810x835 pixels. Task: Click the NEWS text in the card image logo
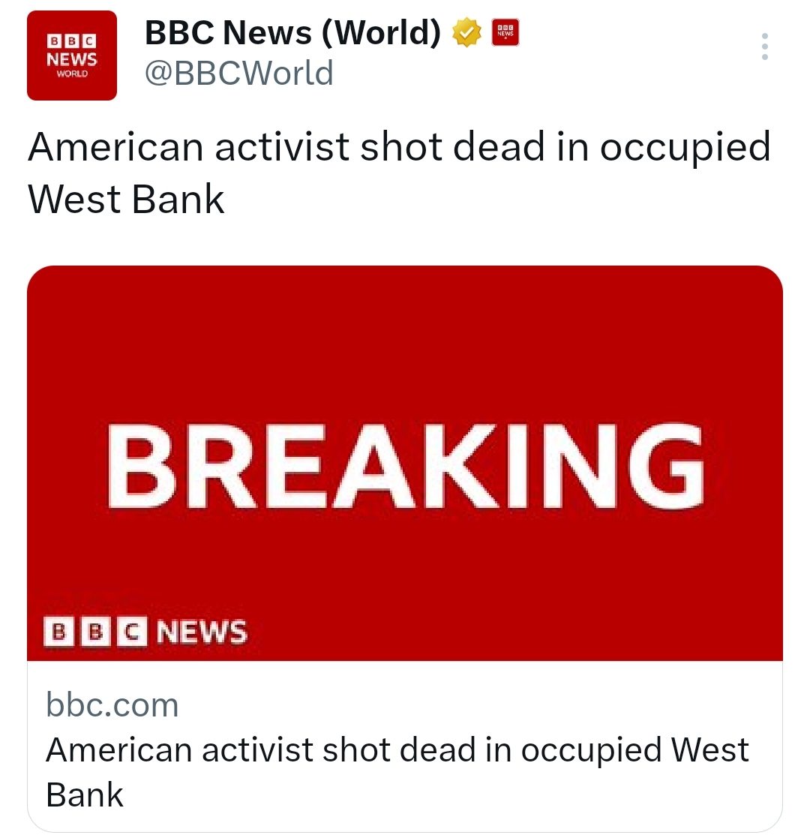[x=202, y=632]
